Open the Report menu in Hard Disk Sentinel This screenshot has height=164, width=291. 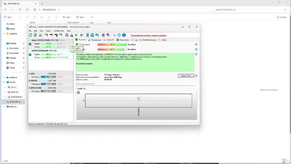click(x=48, y=31)
